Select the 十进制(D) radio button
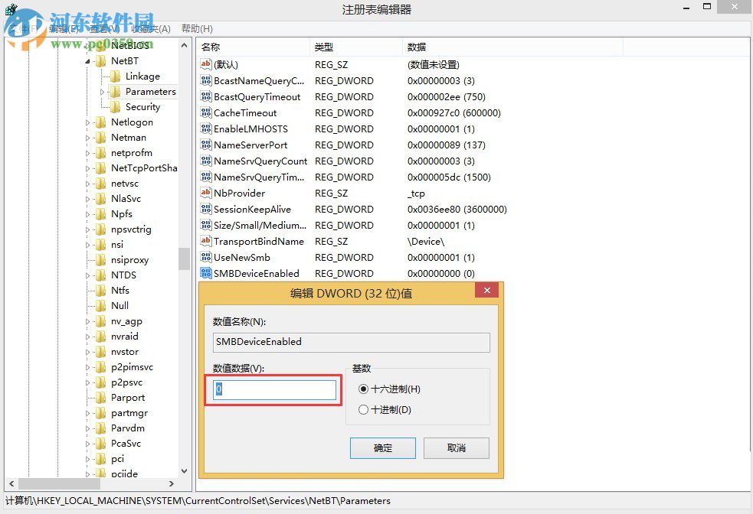 click(364, 409)
